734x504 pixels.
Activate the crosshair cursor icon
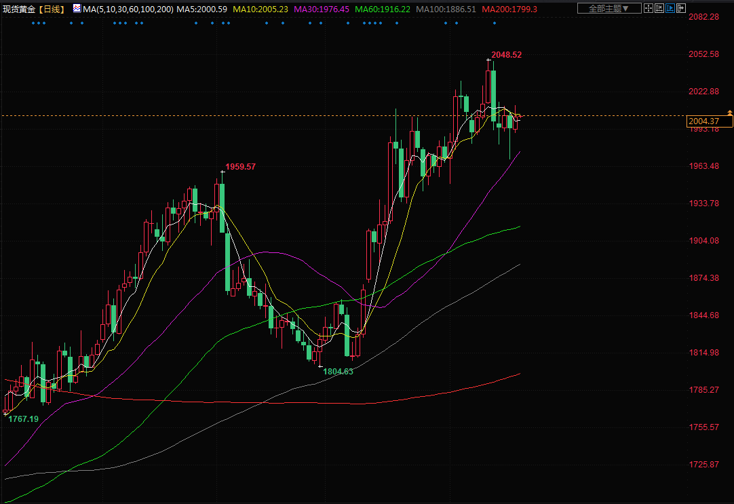(649, 9)
